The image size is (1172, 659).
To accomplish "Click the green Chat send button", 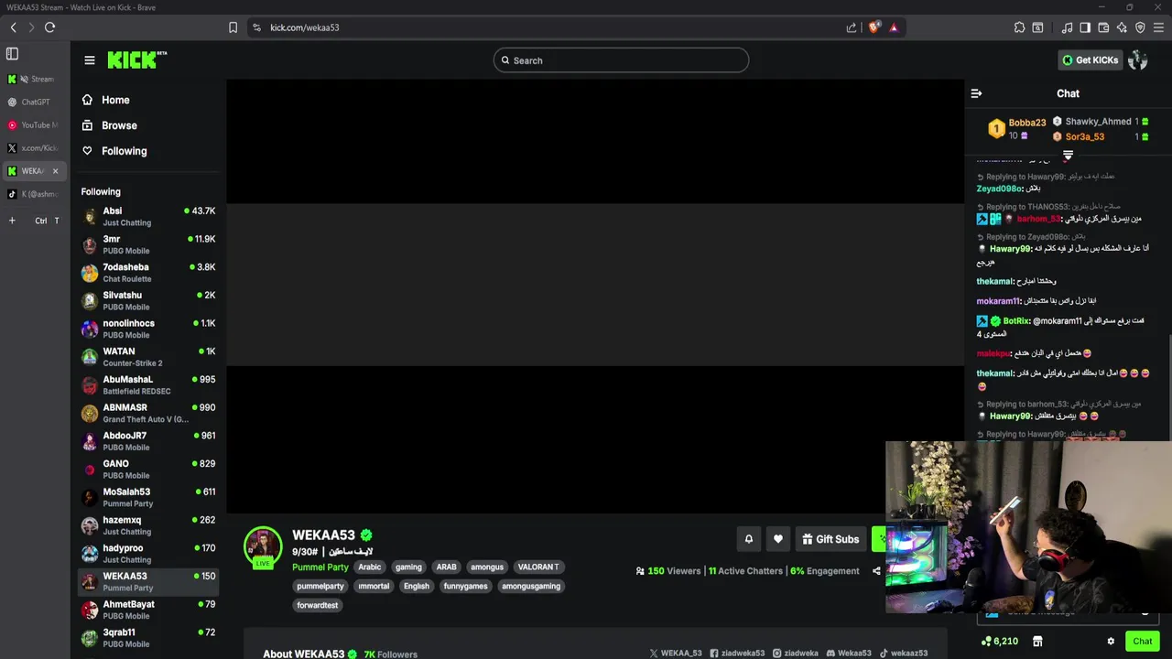I will [1142, 641].
